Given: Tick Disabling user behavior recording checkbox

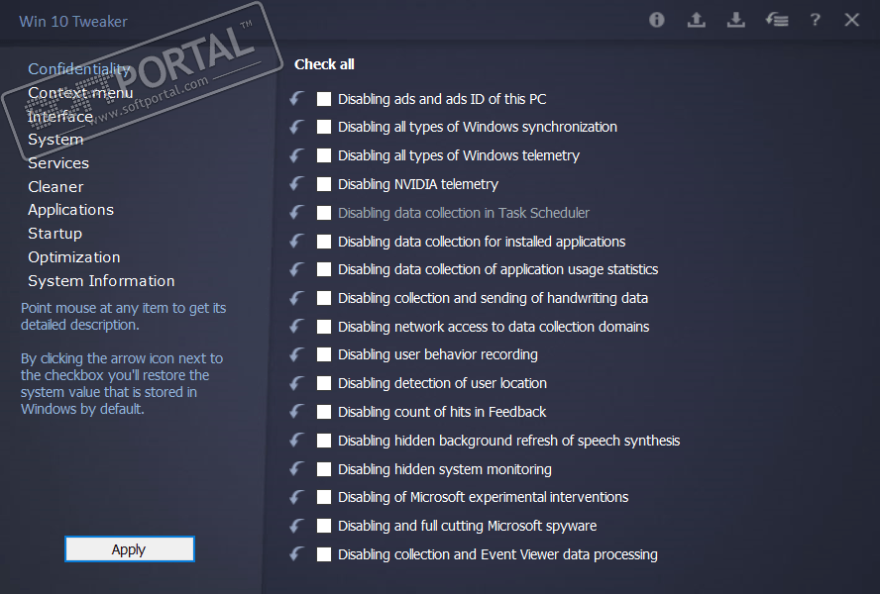Looking at the screenshot, I should pyautogui.click(x=324, y=354).
